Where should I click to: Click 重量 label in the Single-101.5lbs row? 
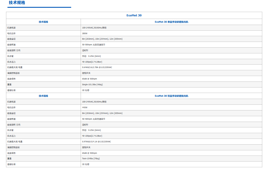tap(9, 85)
